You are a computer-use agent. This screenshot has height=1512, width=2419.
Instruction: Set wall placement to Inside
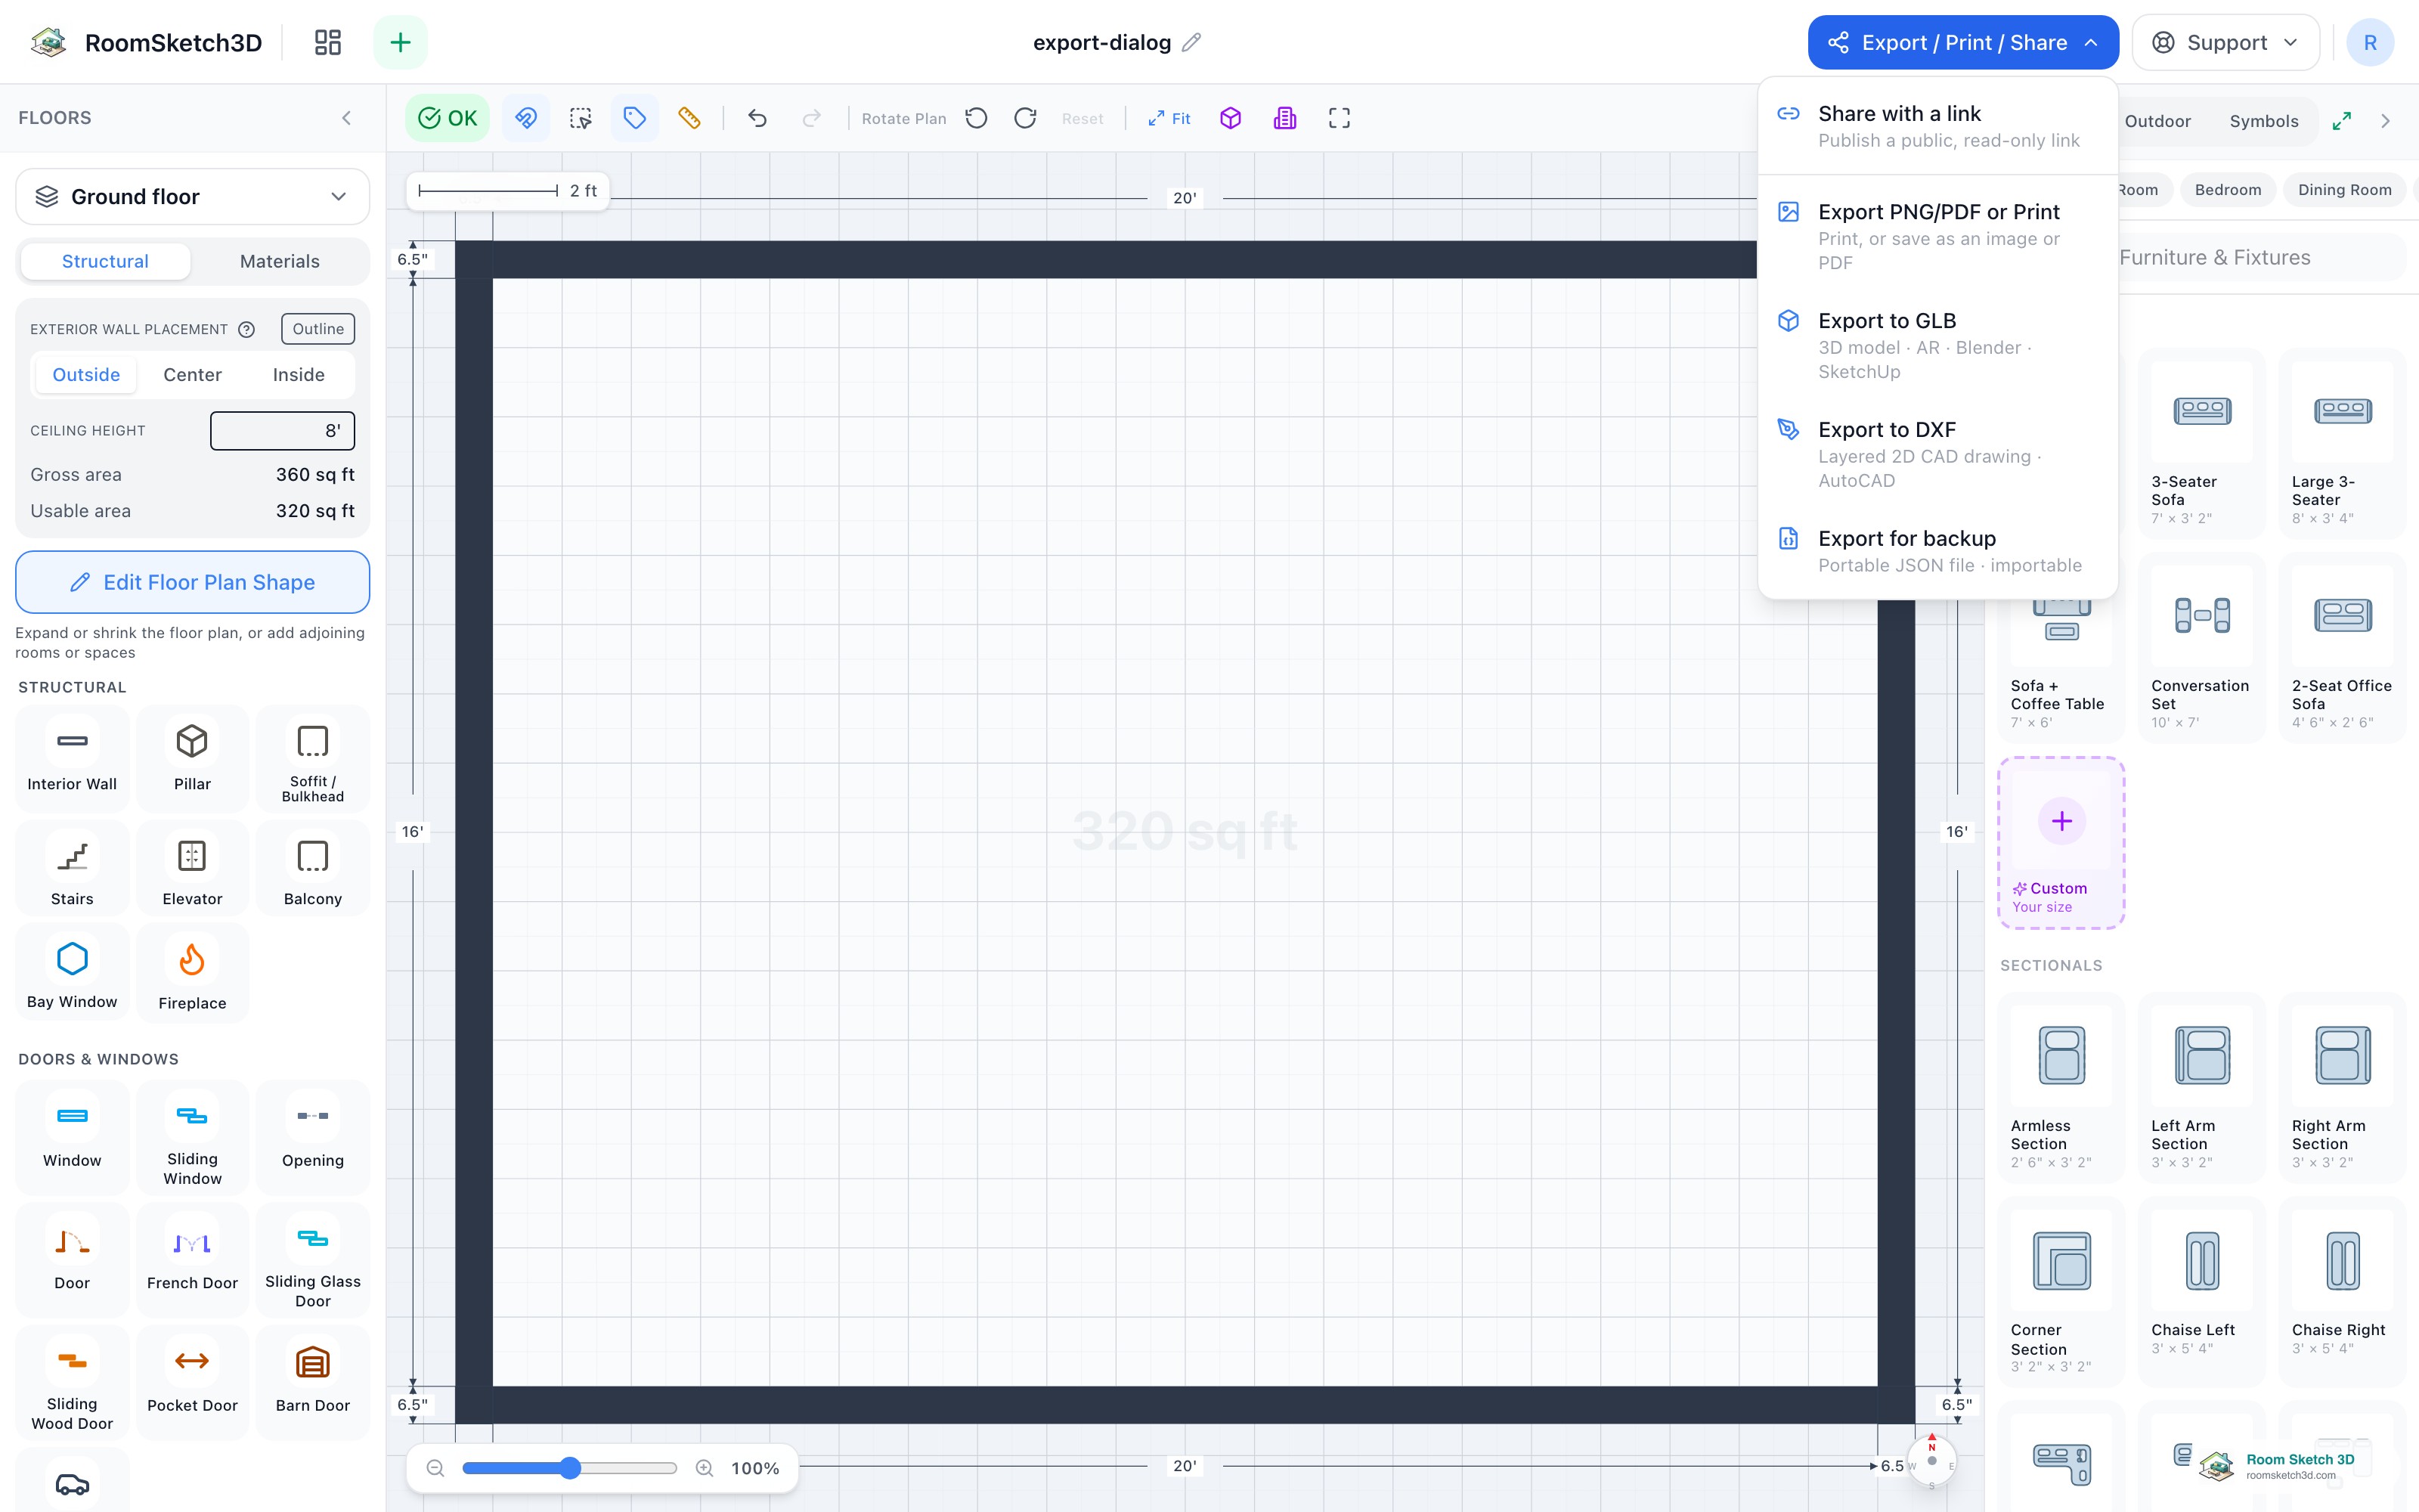point(298,375)
